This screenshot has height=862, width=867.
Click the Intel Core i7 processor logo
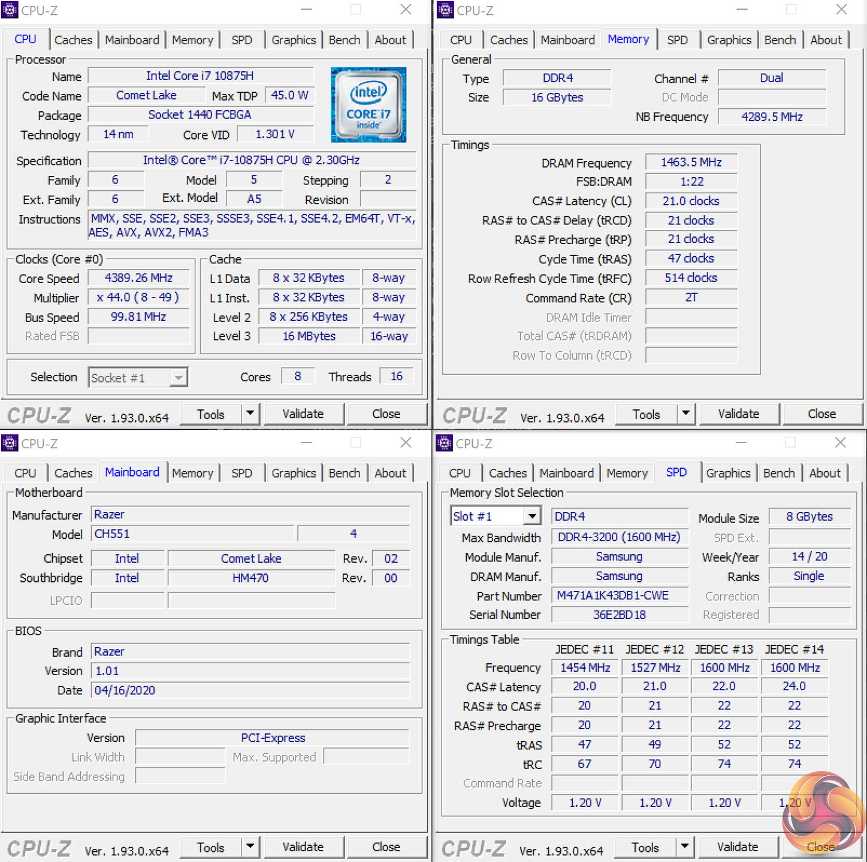point(368,105)
